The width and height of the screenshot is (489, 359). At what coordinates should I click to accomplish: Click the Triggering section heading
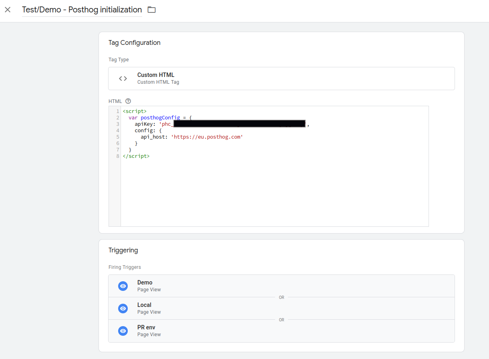[123, 250]
